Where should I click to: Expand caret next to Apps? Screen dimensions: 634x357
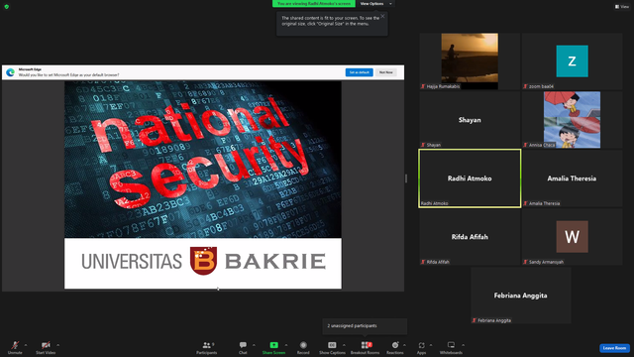click(x=431, y=345)
